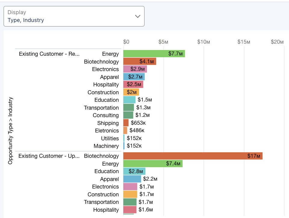Click the $7.7M Energy bar
Image resolution: width=289 pixels, height=218 pixels.
point(154,54)
